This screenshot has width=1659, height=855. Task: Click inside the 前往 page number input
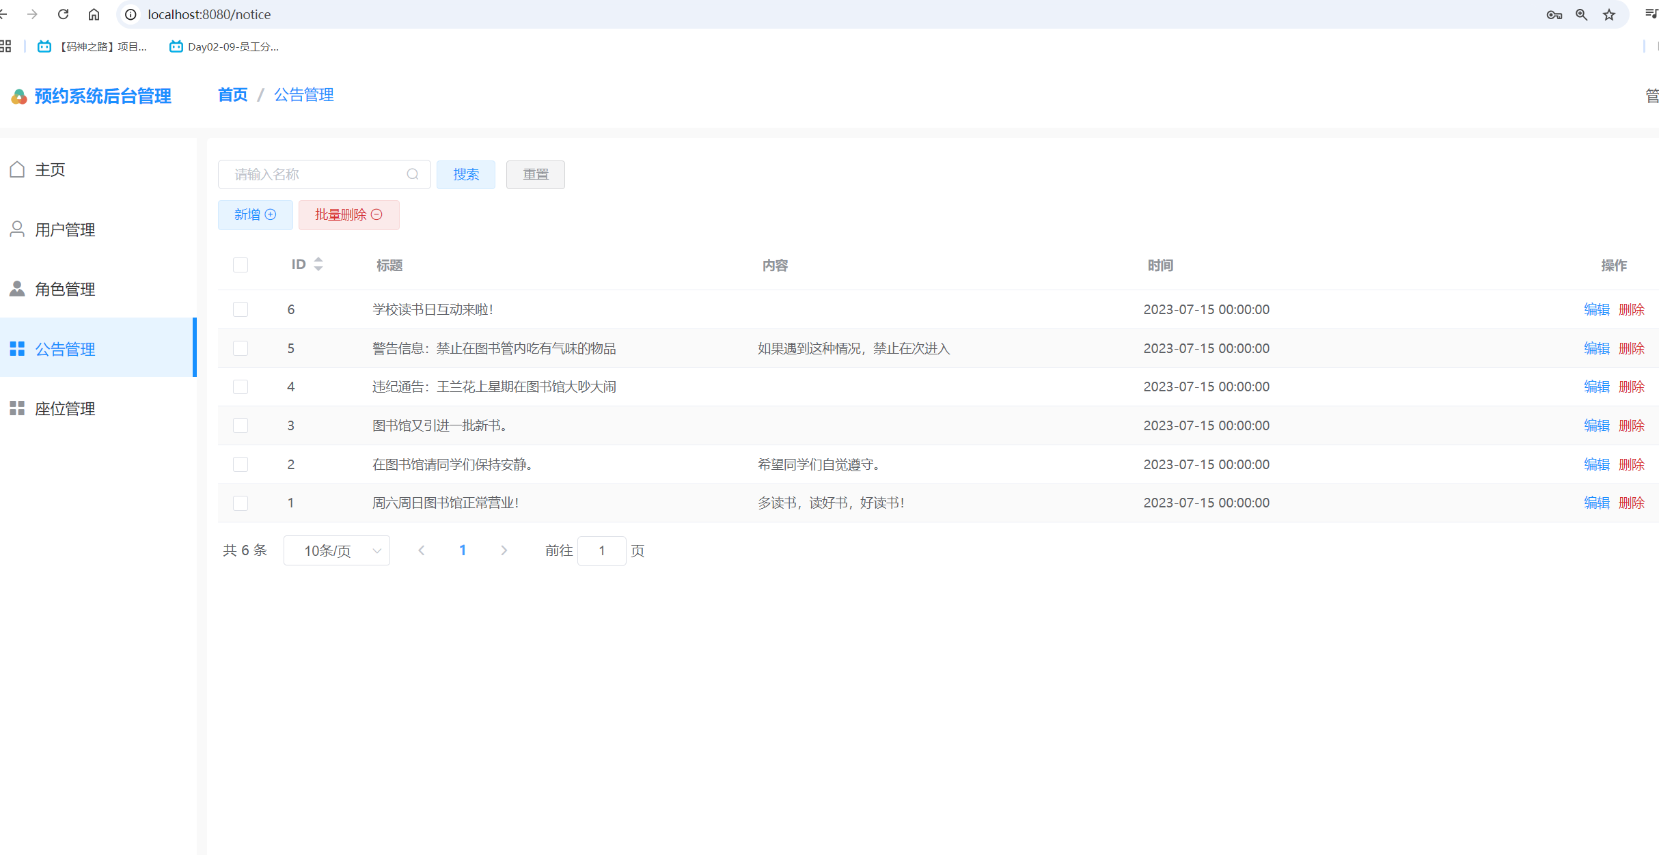pyautogui.click(x=601, y=550)
